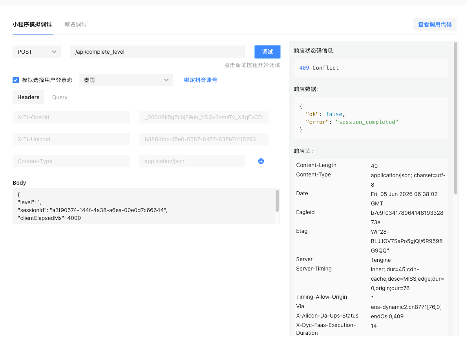Add a new header row with plus icon
Viewport: 466px width, 345px height.
pyautogui.click(x=261, y=161)
